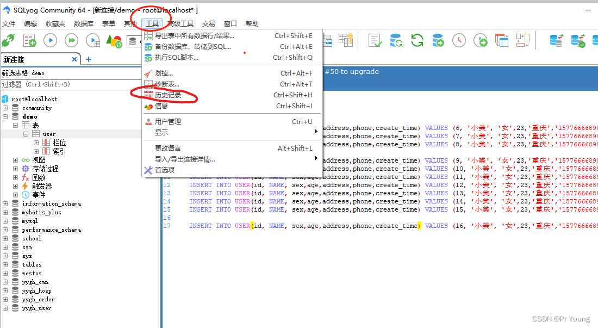Open the 窗口 menu
Screen dimensions: 598x328
(230, 23)
